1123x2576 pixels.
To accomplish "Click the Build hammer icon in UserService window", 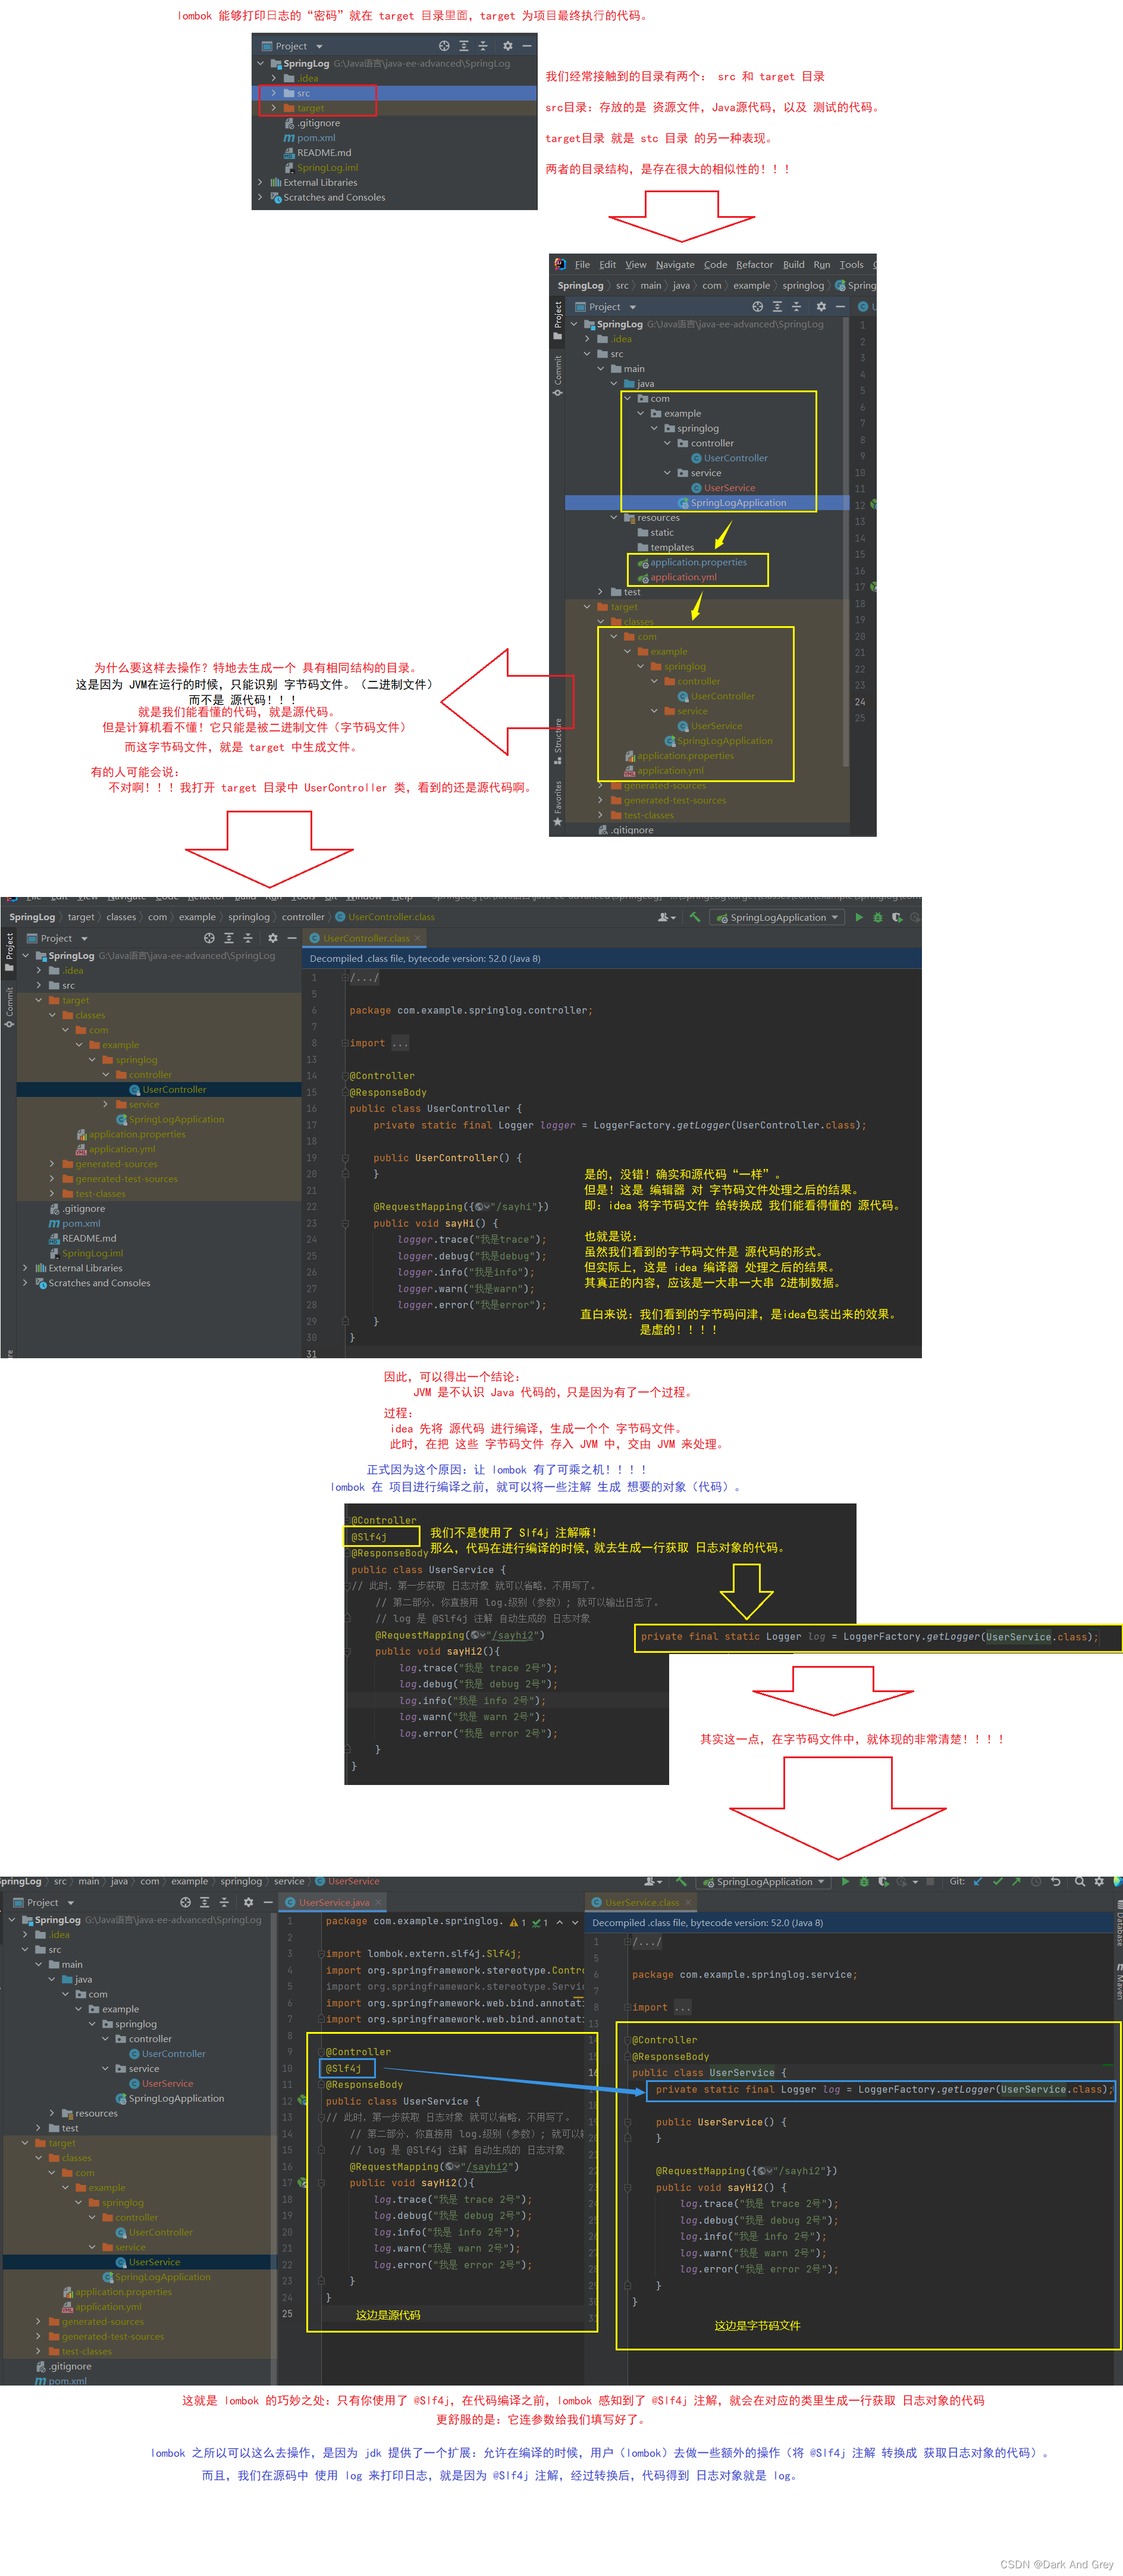I will [x=682, y=1881].
